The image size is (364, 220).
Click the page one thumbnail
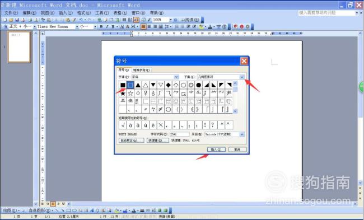tap(19, 48)
